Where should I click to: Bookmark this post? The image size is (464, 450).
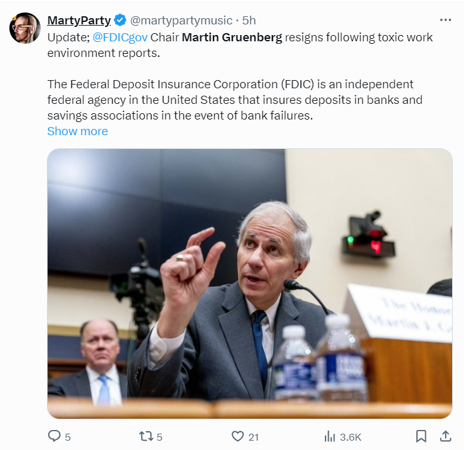[x=421, y=436]
